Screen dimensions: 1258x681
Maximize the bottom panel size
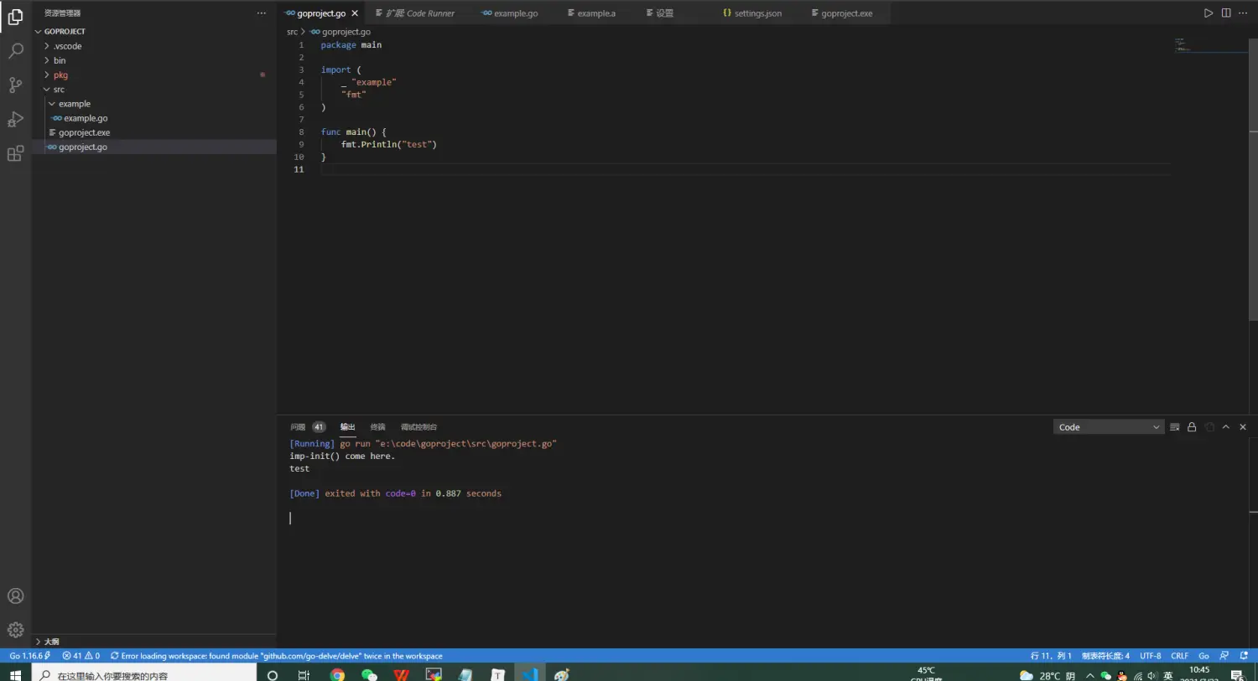coord(1226,427)
